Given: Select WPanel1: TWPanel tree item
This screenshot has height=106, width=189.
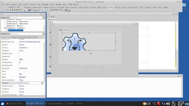Looking at the screenshot, I should (x=16, y=26).
